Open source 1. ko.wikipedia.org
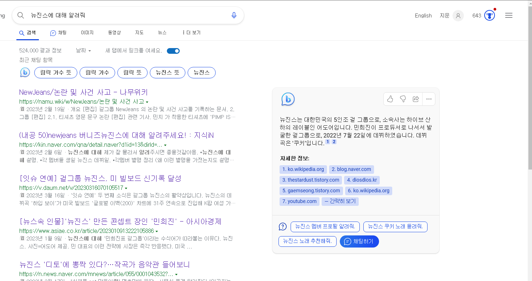532x281 pixels. [x=303, y=169]
